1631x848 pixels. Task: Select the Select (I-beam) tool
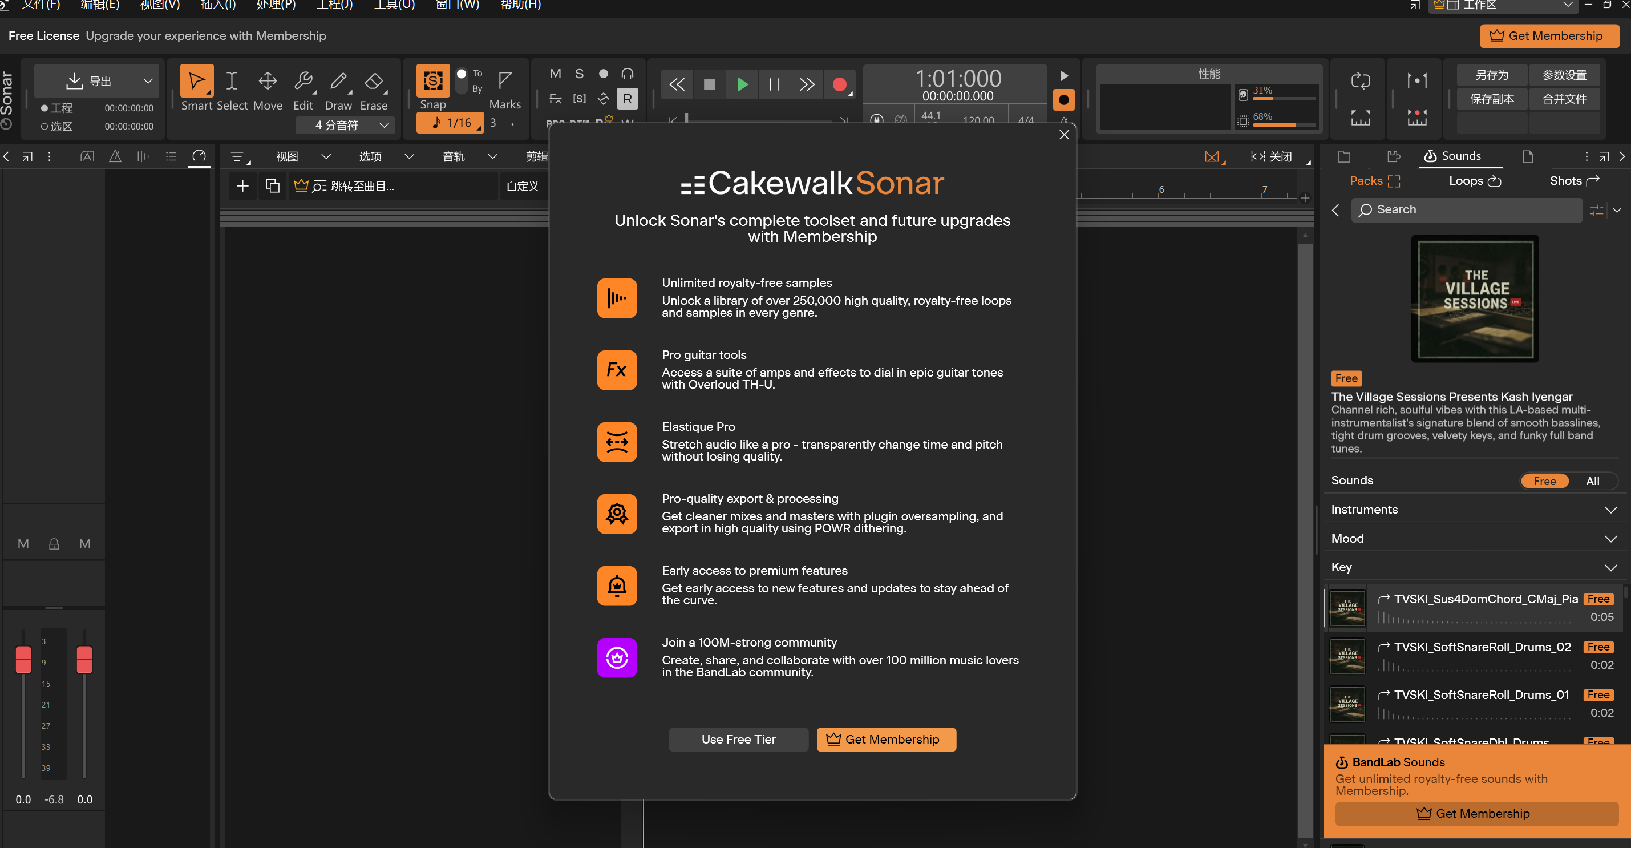(x=232, y=81)
